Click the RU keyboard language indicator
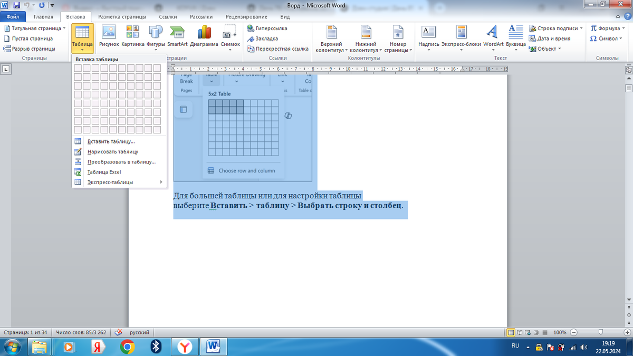 click(x=515, y=346)
